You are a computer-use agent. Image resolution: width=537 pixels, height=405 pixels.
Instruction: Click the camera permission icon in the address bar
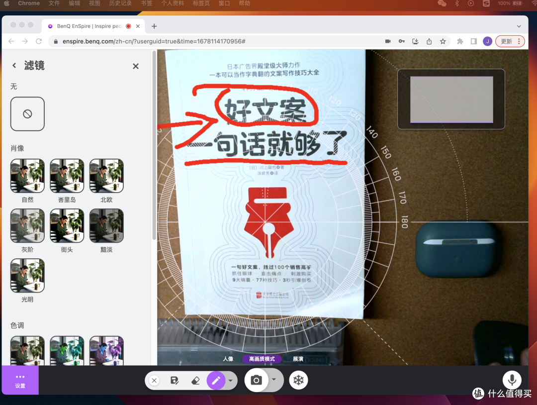388,41
